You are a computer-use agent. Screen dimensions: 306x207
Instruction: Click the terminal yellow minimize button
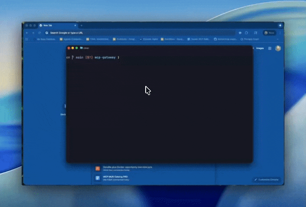click(x=73, y=48)
